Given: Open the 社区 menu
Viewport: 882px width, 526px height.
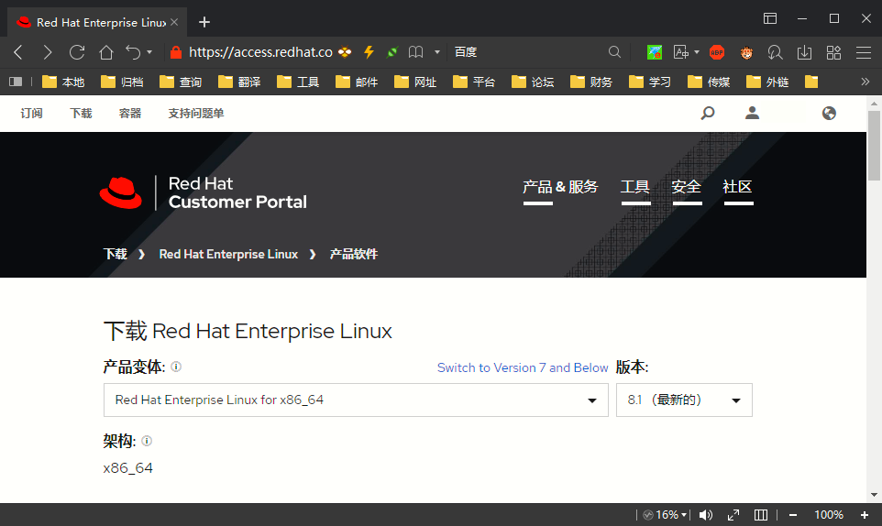Looking at the screenshot, I should coord(737,187).
